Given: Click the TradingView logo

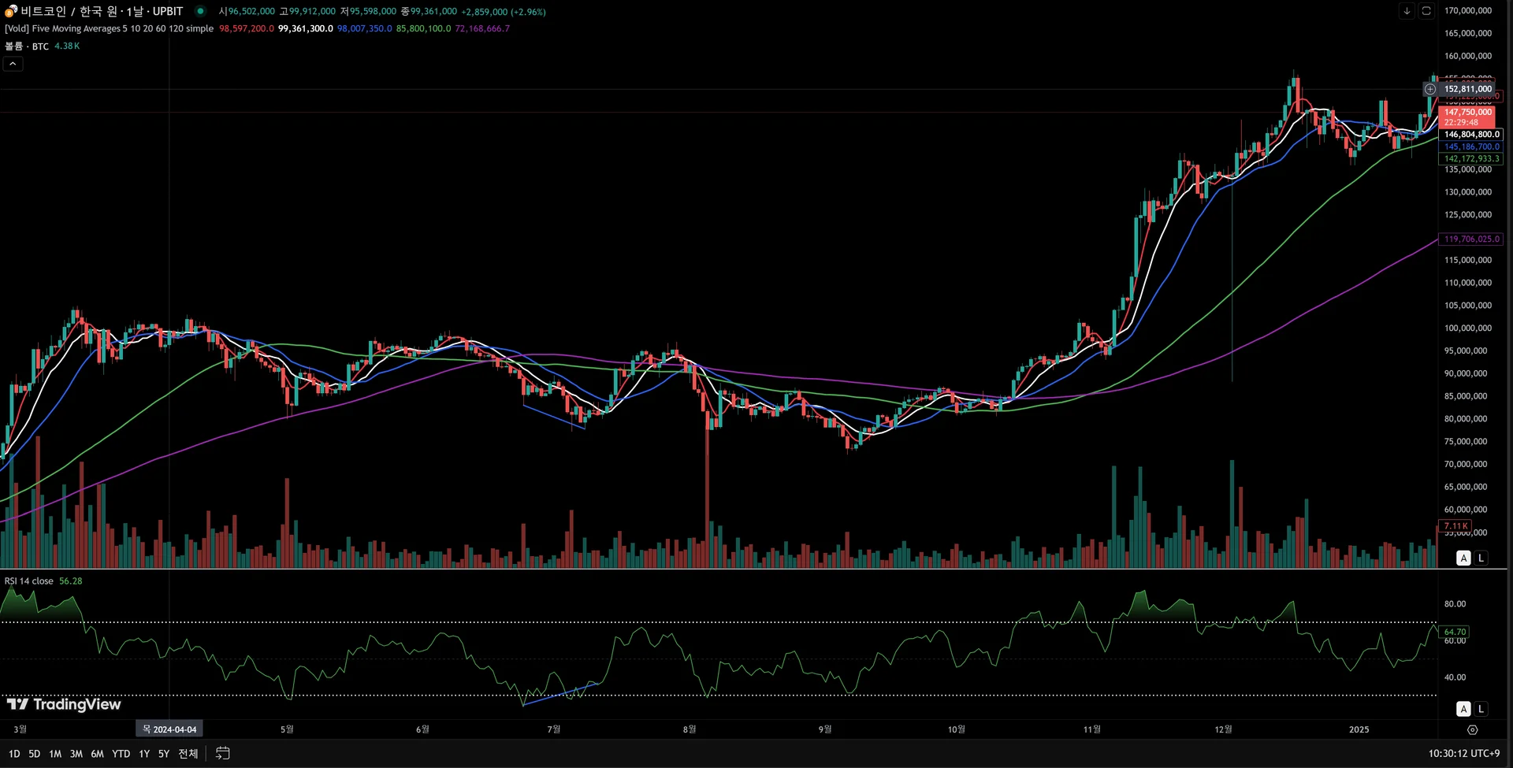Looking at the screenshot, I should [64, 704].
